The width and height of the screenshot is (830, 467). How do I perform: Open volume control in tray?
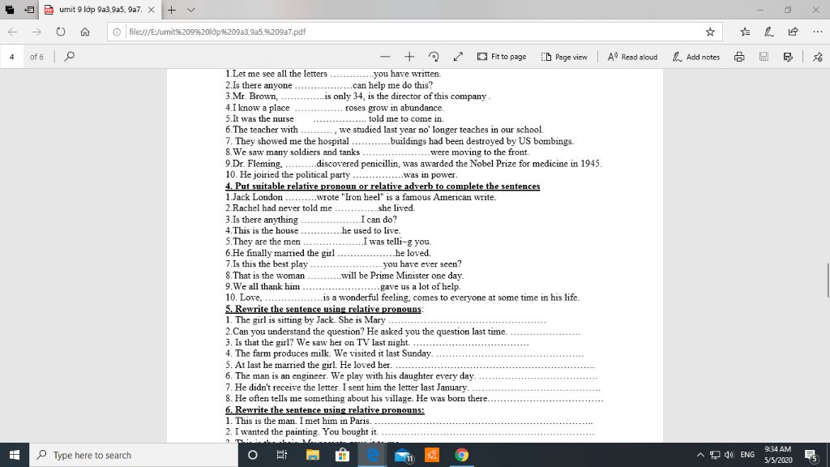coord(729,455)
